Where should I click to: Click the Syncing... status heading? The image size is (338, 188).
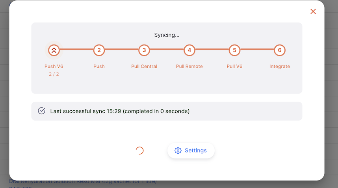(167, 35)
